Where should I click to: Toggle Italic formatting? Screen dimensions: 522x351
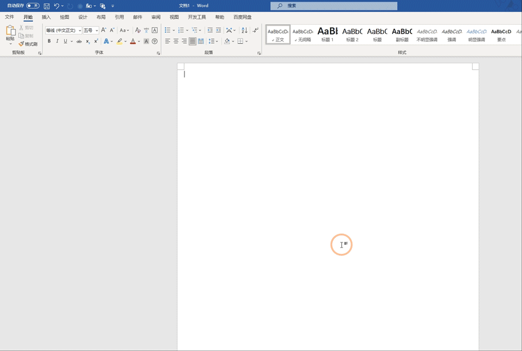point(57,41)
